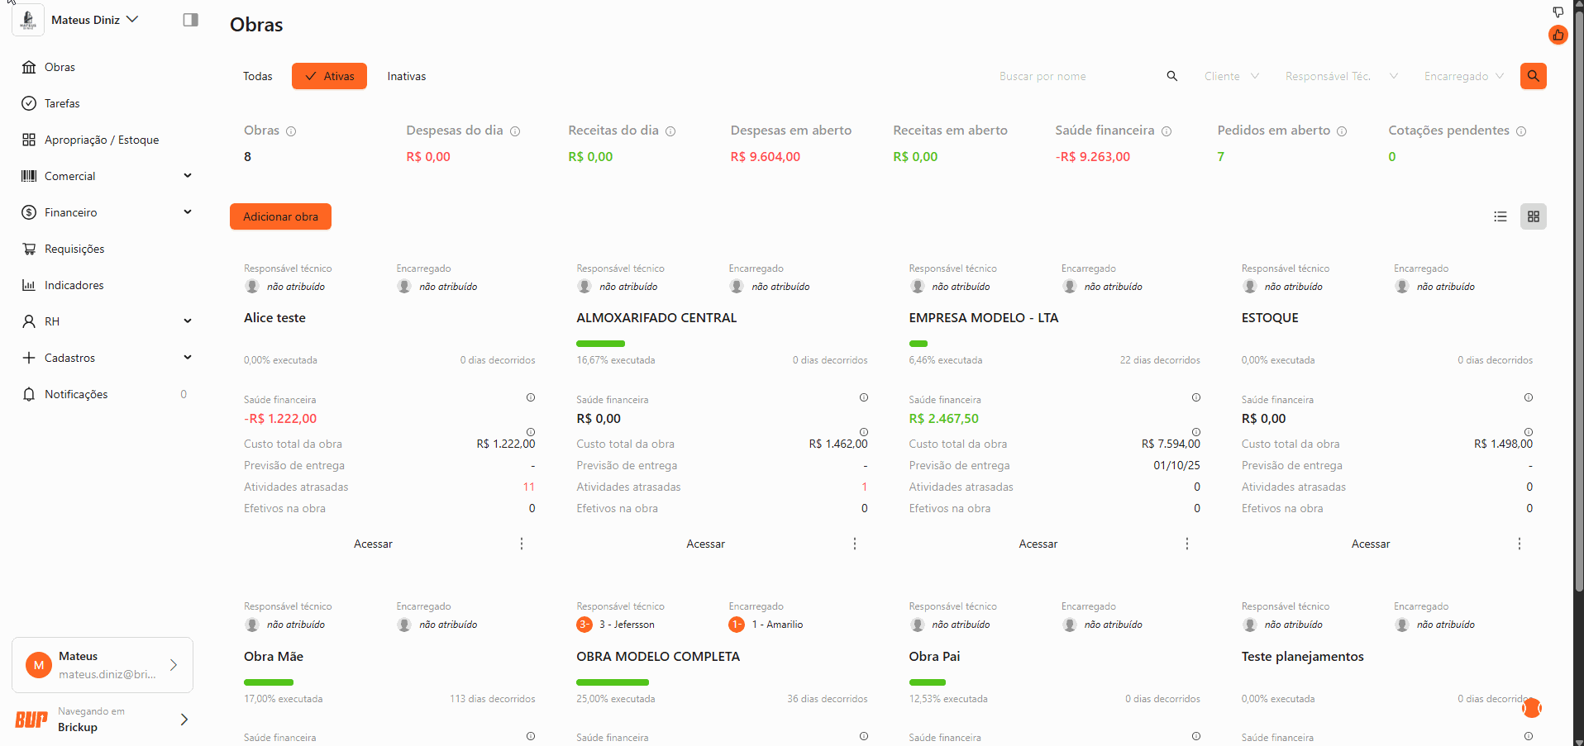
Task: Click the -R$ 9.263,00 health value
Action: point(1092,157)
